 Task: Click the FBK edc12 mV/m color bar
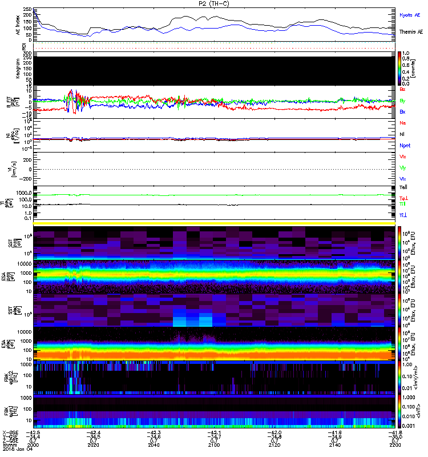tap(399, 377)
